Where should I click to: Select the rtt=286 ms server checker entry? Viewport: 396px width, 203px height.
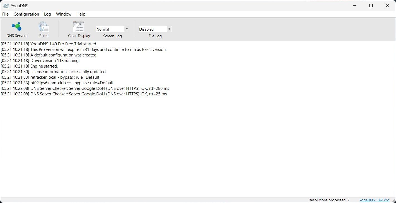point(85,88)
